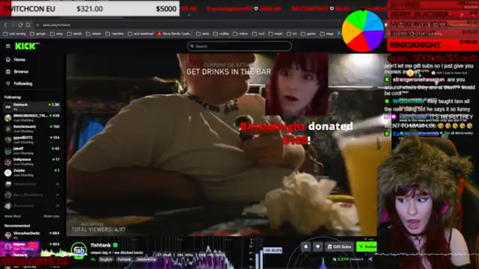479x269 pixels.
Task: Click the search magnifier icon
Action: point(192,46)
